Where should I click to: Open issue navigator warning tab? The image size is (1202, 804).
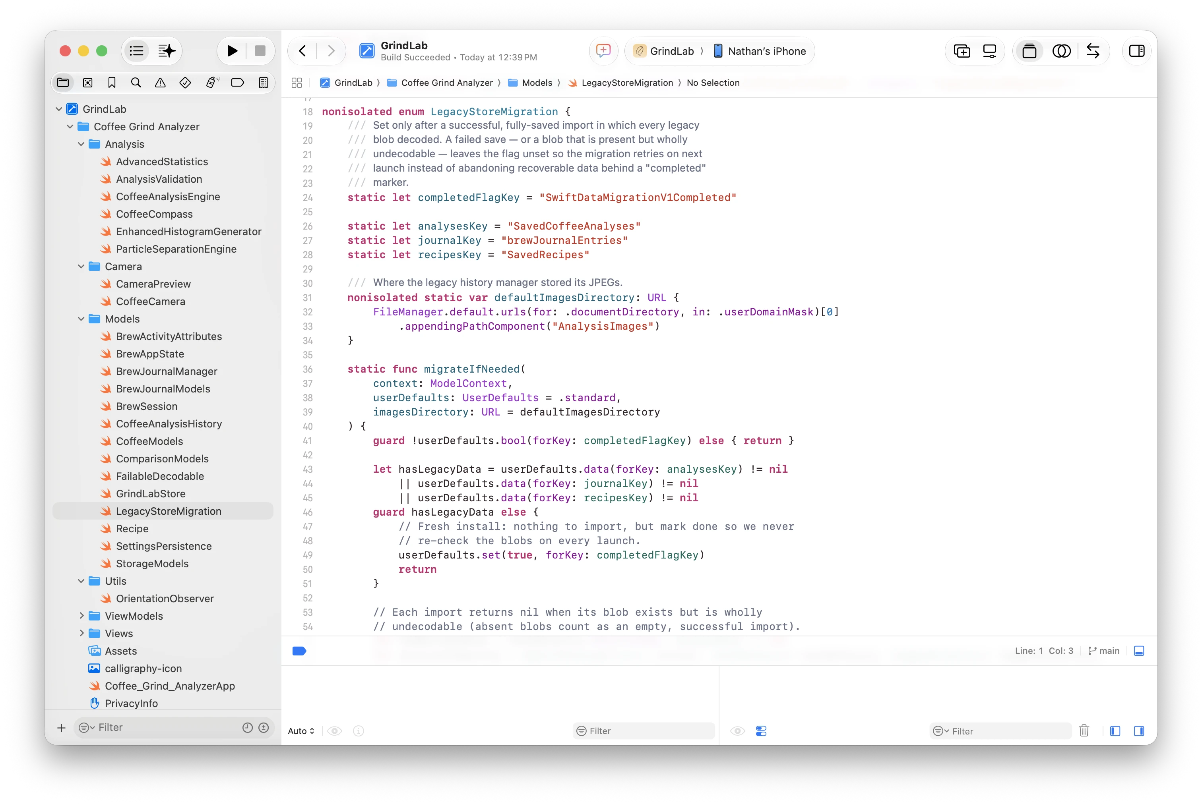161,83
